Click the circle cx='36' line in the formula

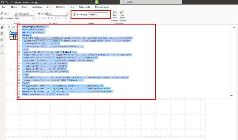click(42, 44)
